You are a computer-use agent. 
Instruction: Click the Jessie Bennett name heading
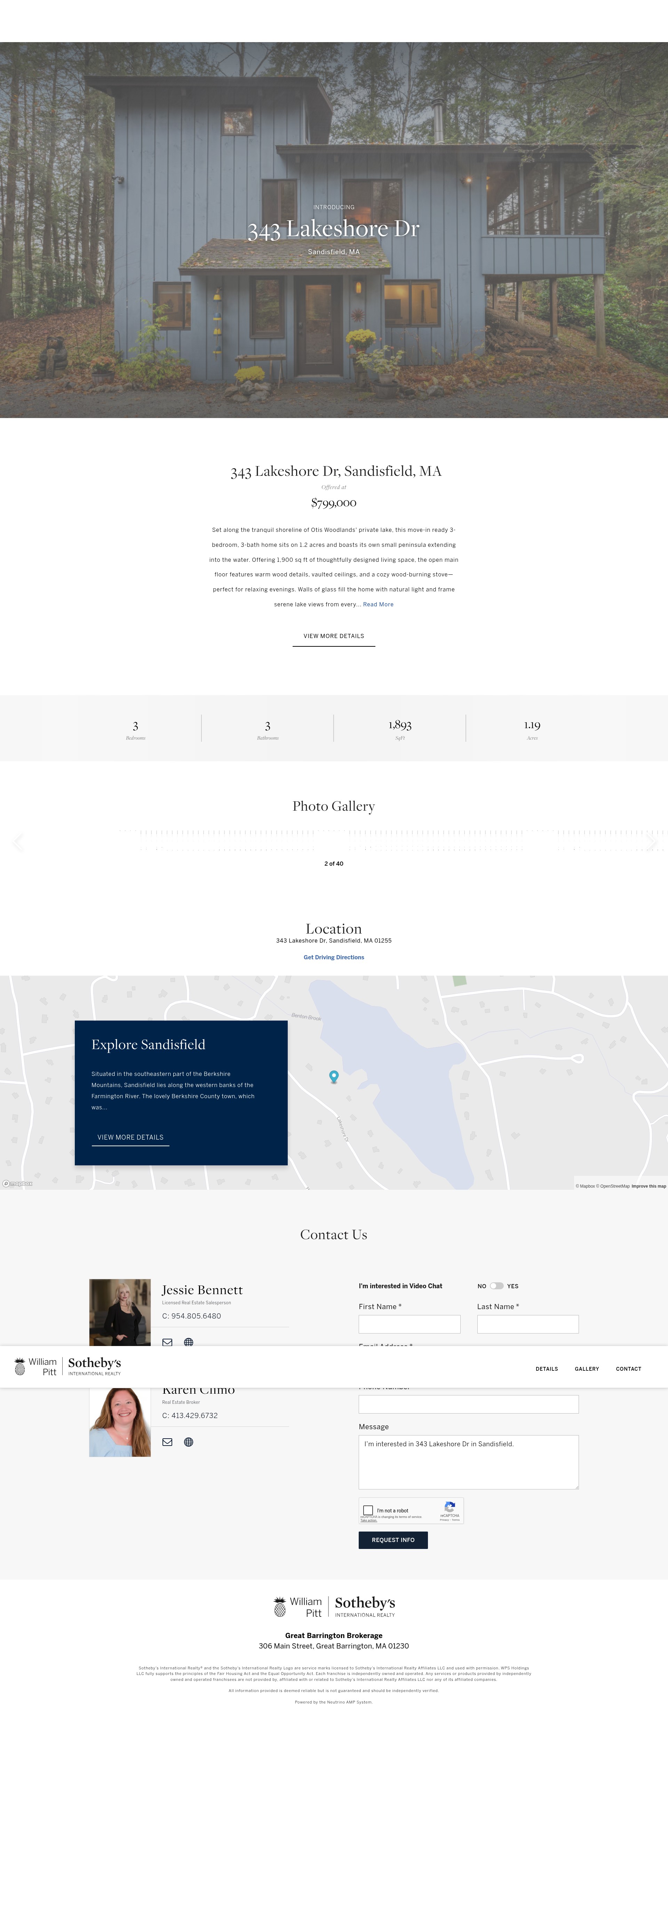(x=202, y=1290)
